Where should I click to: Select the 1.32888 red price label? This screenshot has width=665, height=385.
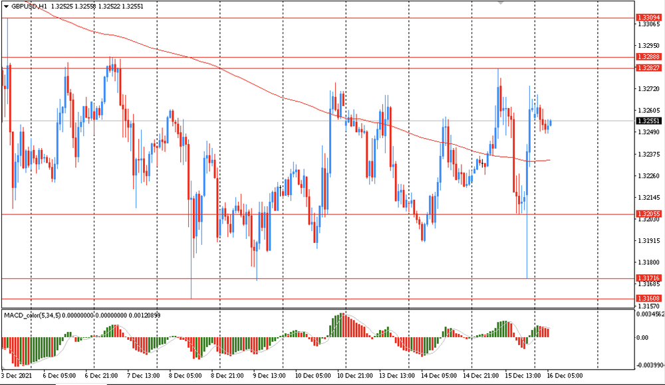coord(648,58)
